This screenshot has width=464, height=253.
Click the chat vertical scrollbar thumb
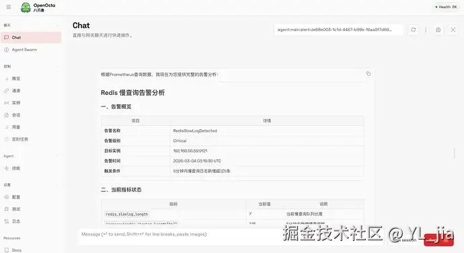pyautogui.click(x=455, y=153)
